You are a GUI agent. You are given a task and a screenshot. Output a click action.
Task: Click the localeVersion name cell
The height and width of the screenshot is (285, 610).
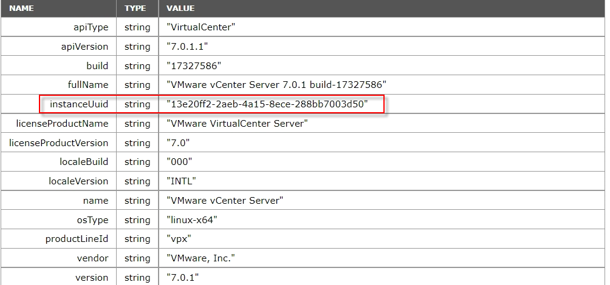(58, 181)
